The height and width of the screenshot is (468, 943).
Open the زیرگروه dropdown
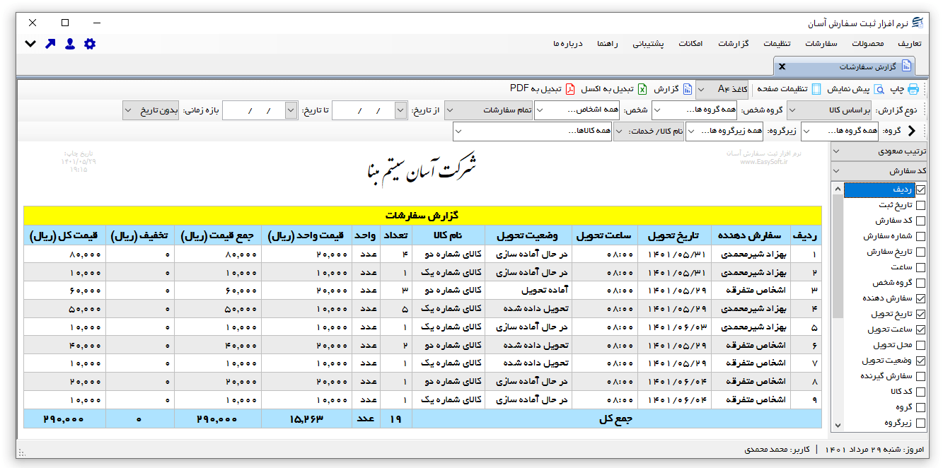click(x=725, y=131)
